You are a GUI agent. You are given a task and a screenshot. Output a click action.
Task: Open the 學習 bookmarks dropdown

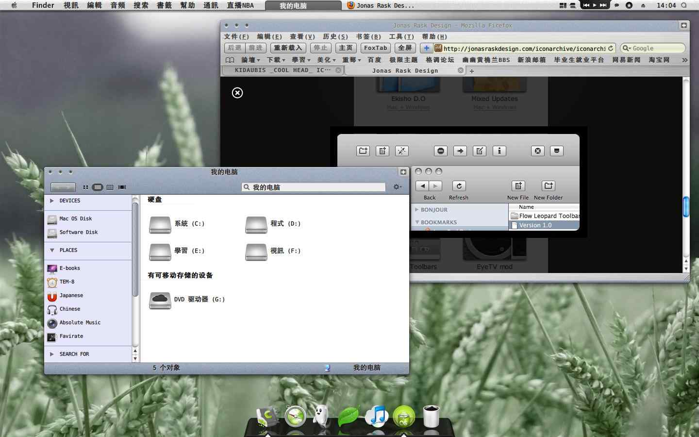301,60
